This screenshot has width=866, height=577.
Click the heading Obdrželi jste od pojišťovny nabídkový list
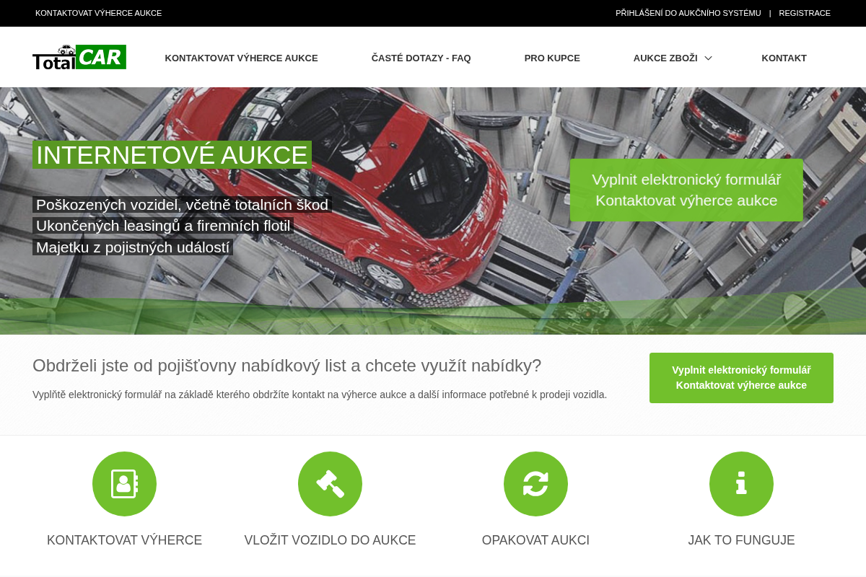(287, 366)
